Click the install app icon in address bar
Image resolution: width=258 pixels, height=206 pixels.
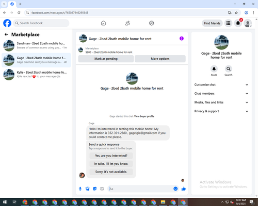pos(230,13)
